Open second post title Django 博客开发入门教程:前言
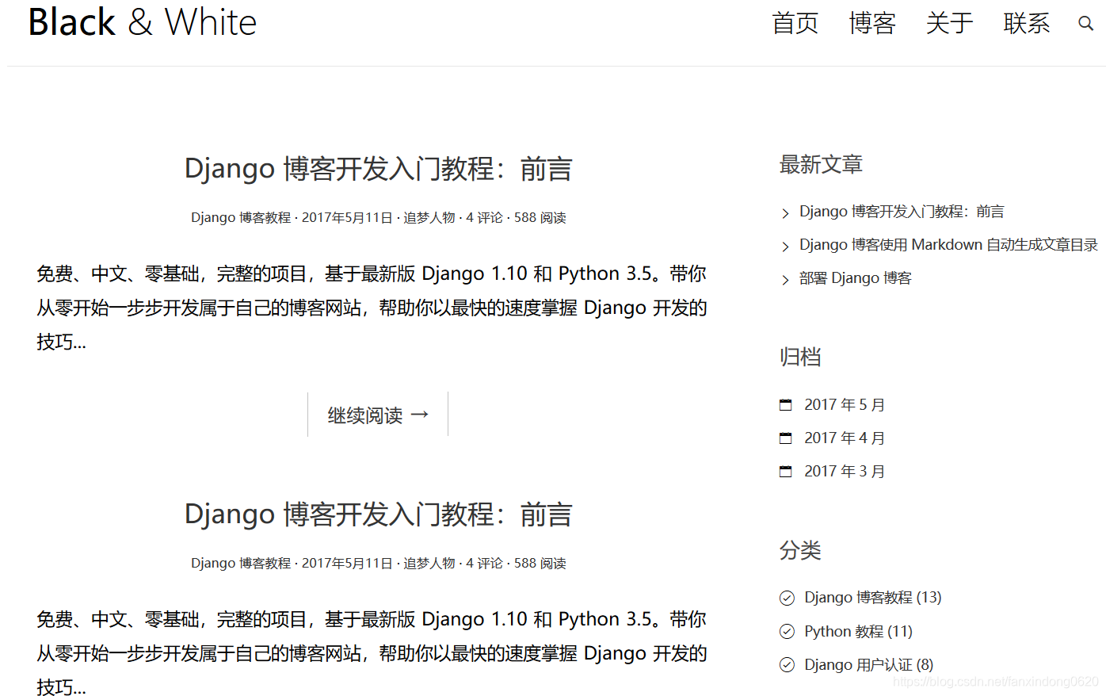Image resolution: width=1106 pixels, height=696 pixels. point(378,514)
